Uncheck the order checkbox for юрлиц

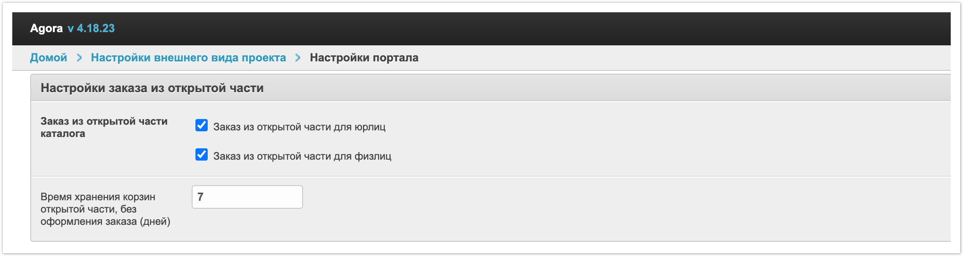pyautogui.click(x=202, y=126)
